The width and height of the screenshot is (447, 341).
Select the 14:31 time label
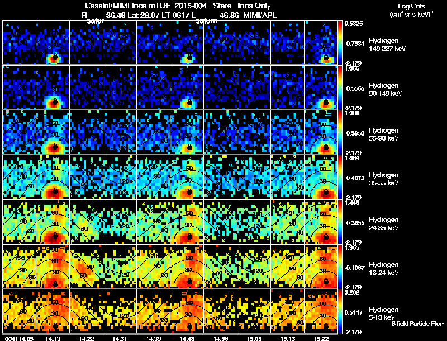[120, 339]
